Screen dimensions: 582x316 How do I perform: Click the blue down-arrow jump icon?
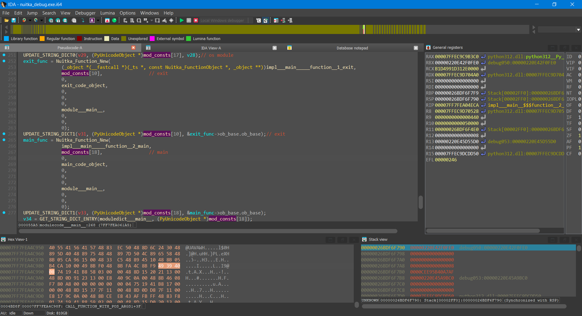[83, 20]
